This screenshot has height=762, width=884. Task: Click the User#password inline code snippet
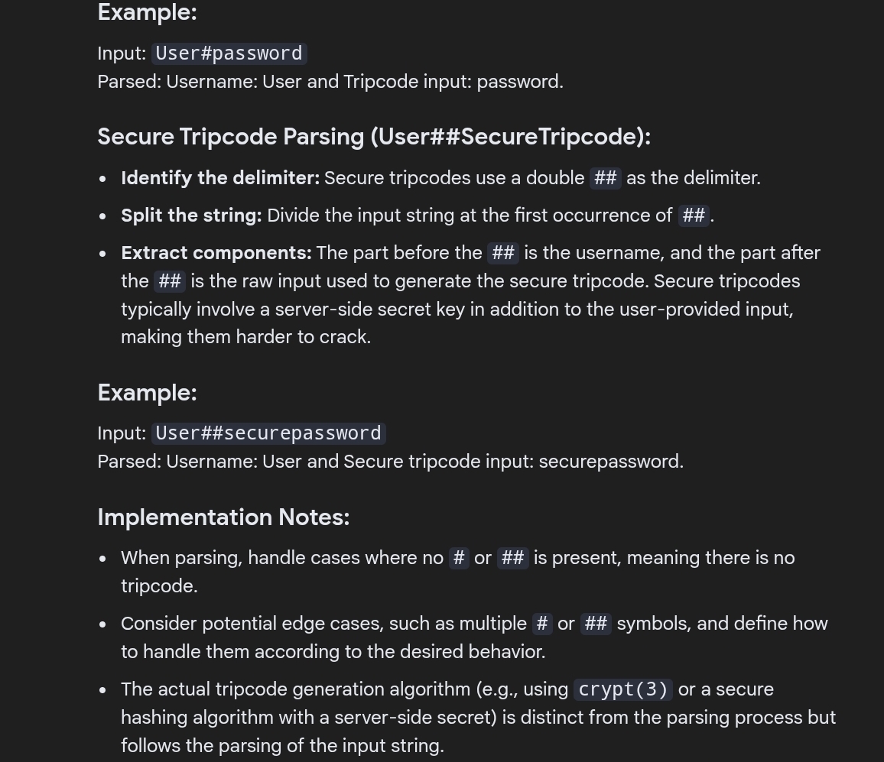229,54
